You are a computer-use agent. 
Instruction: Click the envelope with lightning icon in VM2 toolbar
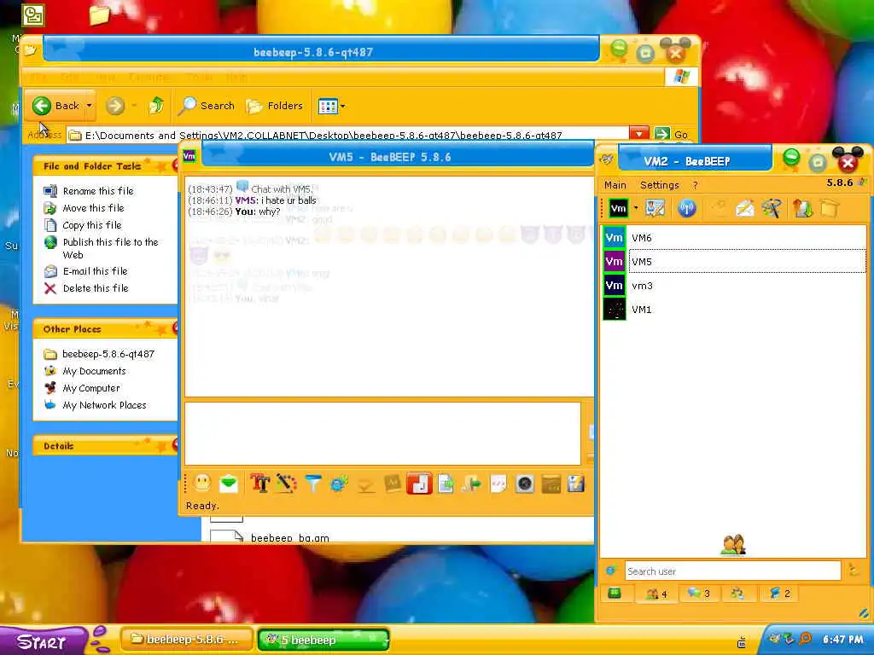[744, 208]
